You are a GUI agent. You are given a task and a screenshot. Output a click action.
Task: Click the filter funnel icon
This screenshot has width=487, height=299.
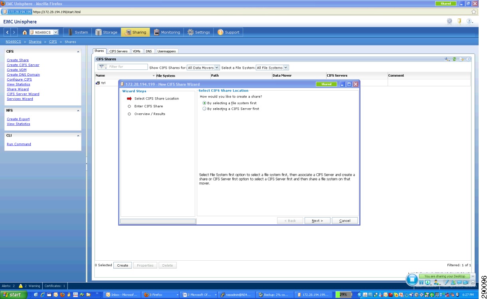pyautogui.click(x=102, y=67)
